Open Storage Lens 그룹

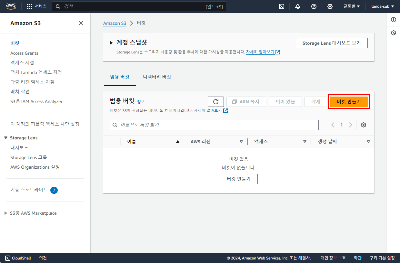29,157
